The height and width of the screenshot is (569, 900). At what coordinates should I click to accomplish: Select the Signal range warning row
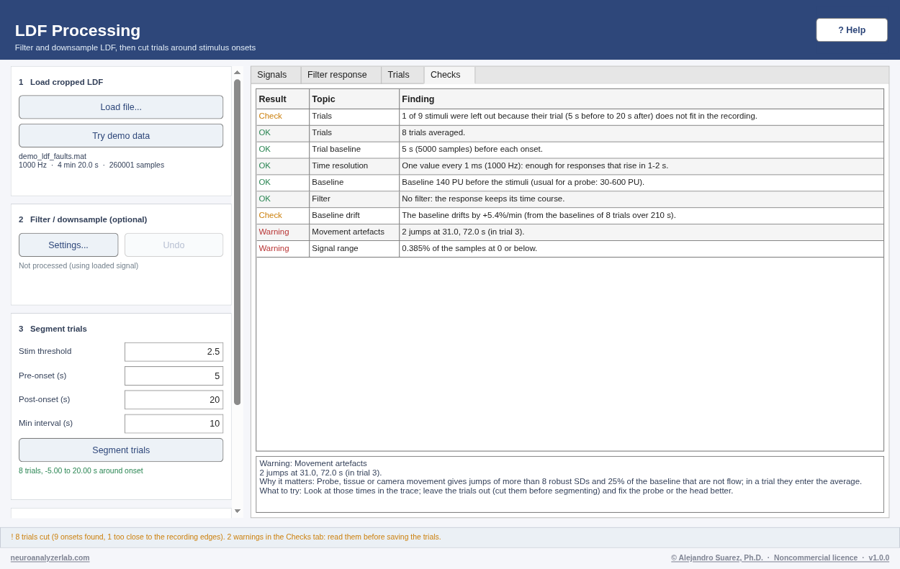[570, 249]
